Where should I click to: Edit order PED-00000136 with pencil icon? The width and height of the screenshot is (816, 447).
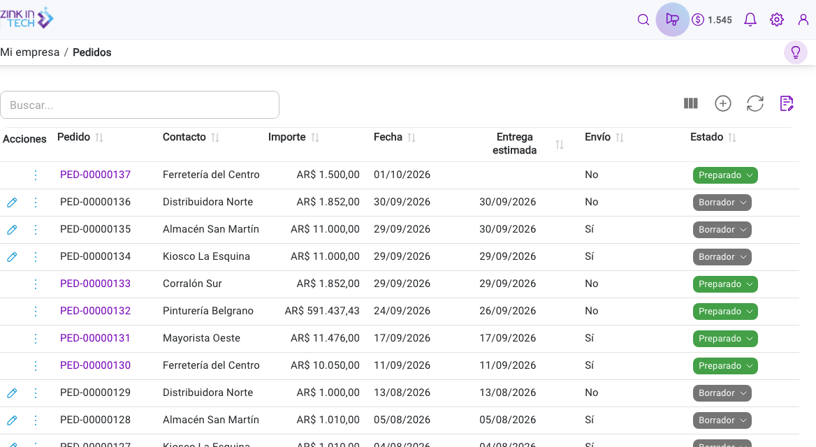(12, 203)
